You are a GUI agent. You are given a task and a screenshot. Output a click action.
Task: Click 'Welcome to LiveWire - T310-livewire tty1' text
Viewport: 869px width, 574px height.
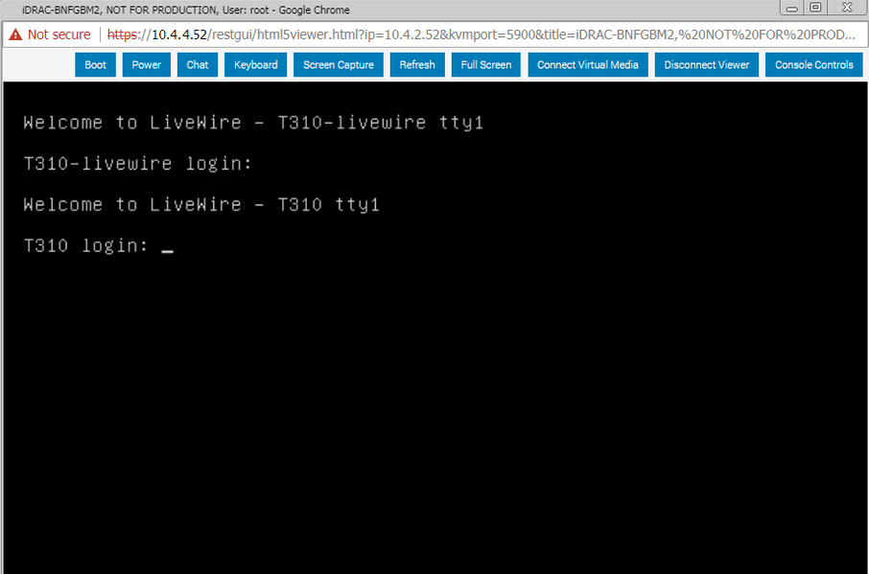click(x=253, y=123)
